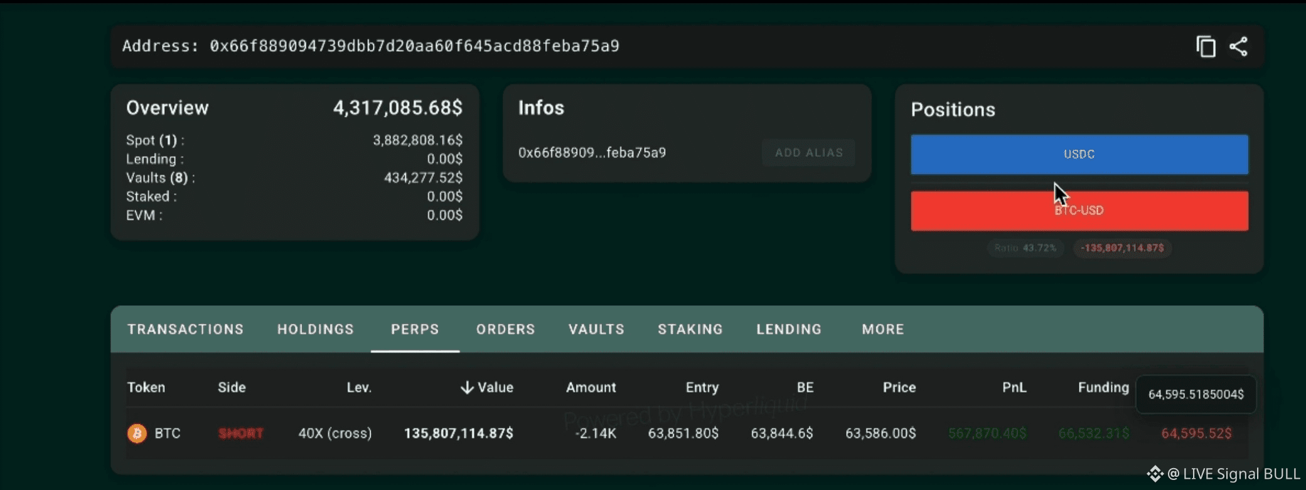The image size is (1306, 490).
Task: Click the position value 135,807,114.87$ cell
Action: 459,434
